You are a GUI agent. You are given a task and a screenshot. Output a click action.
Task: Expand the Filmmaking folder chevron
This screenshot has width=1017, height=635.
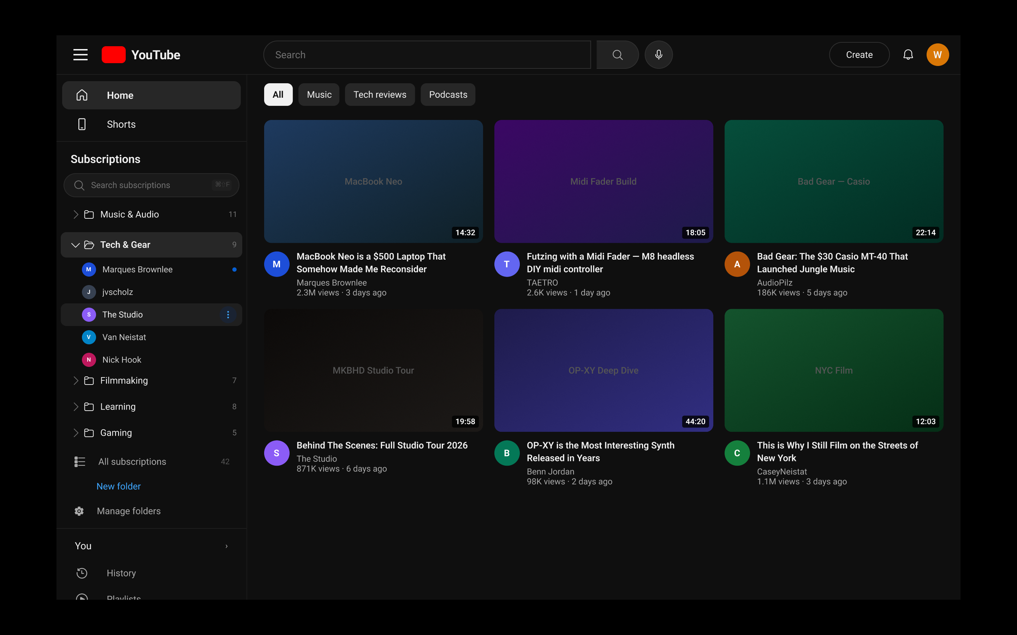coord(76,381)
